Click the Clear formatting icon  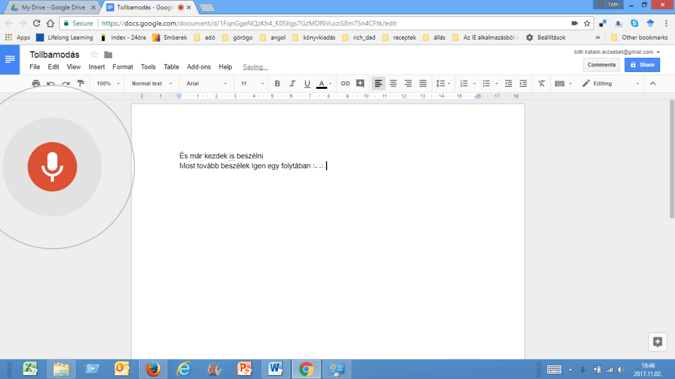click(x=541, y=84)
